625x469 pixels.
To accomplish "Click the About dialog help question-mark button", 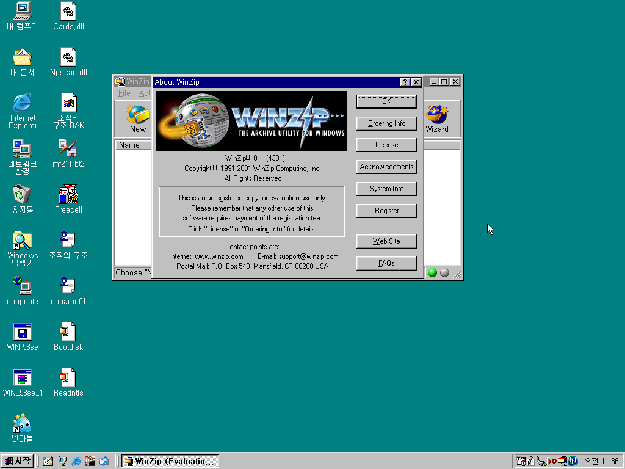I will click(x=405, y=82).
